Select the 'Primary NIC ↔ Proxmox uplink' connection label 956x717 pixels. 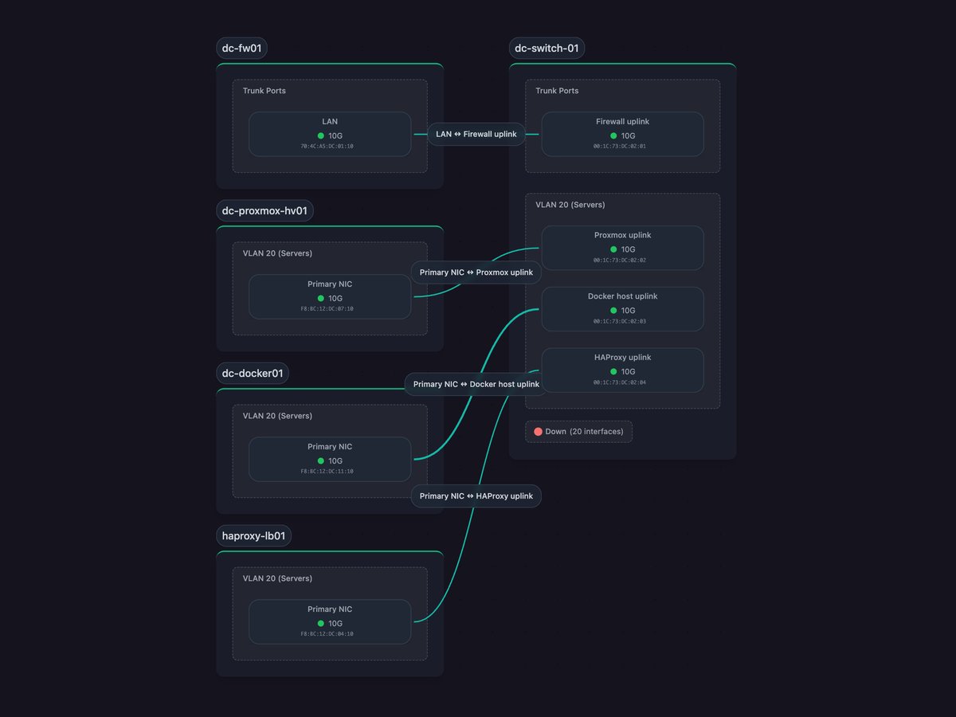476,272
